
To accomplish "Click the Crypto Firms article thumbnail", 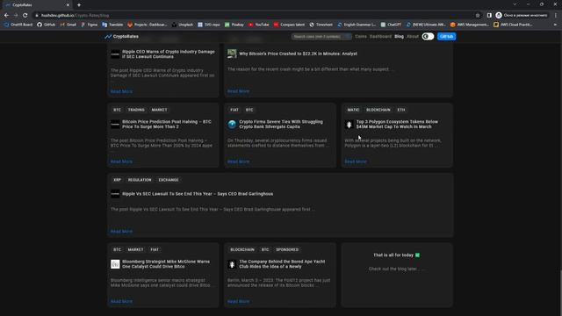I will [232, 125].
